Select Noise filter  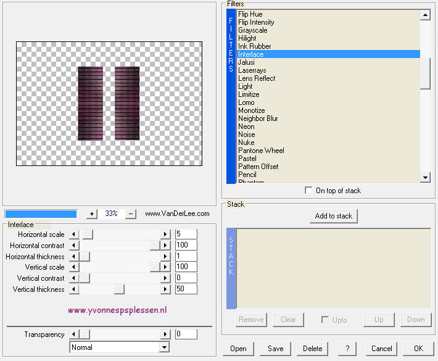click(328, 135)
